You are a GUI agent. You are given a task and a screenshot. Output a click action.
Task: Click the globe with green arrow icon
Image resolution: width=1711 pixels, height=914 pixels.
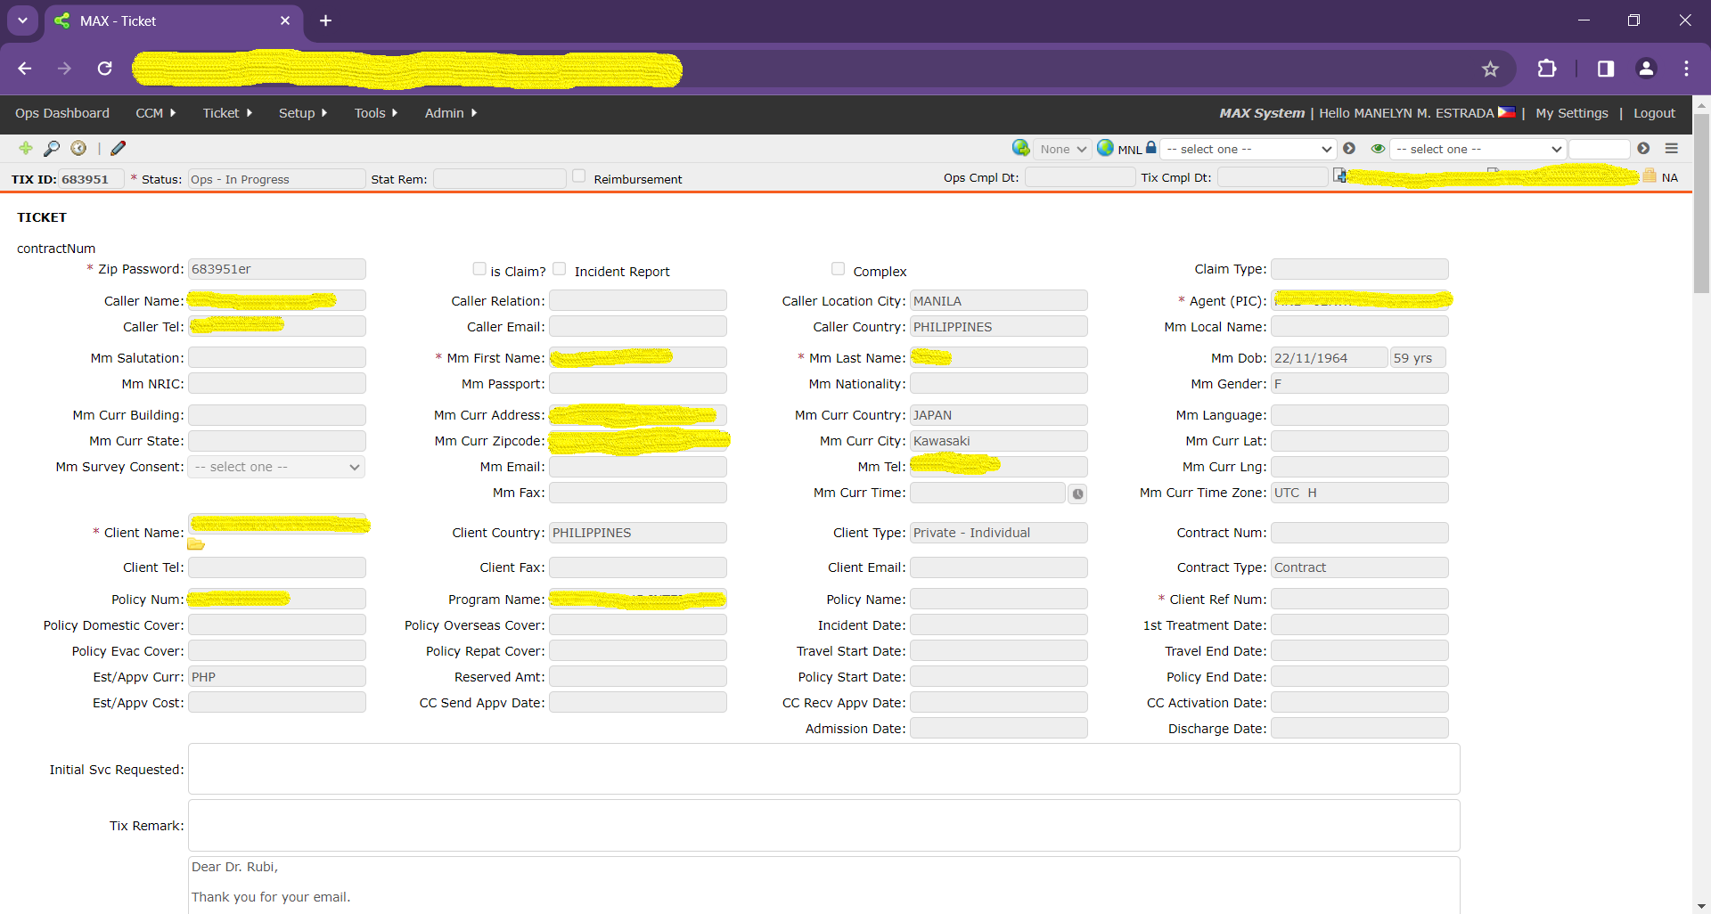point(1021,148)
